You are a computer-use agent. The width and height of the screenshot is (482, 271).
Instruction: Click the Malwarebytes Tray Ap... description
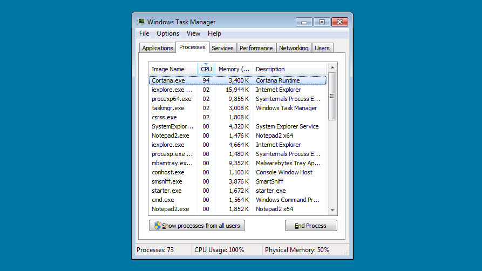pos(288,163)
